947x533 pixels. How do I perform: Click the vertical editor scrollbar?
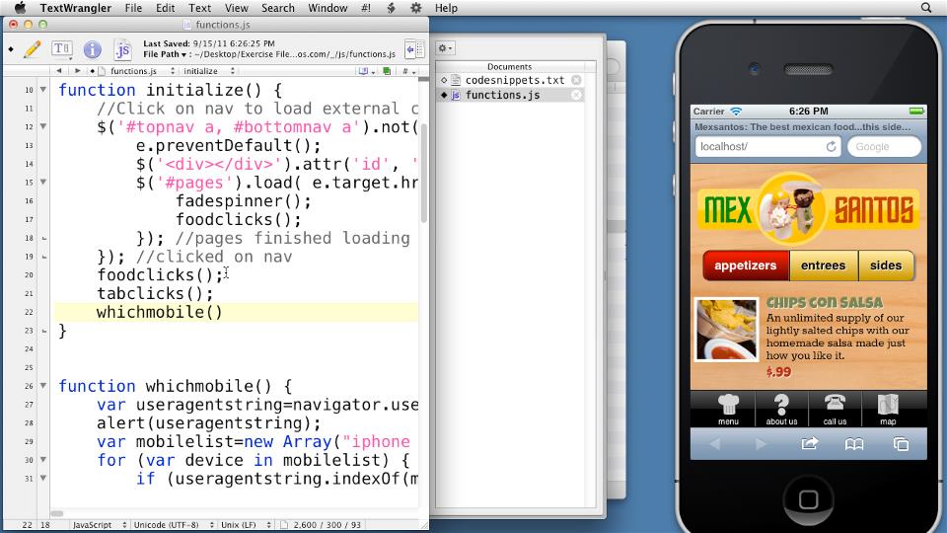point(424,173)
